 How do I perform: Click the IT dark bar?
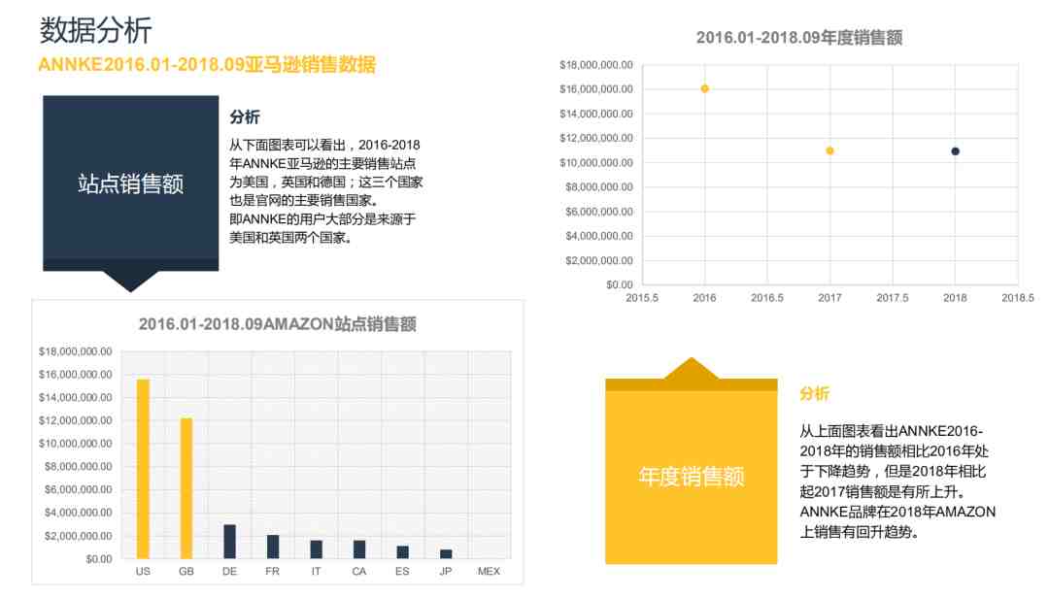pyautogui.click(x=316, y=549)
